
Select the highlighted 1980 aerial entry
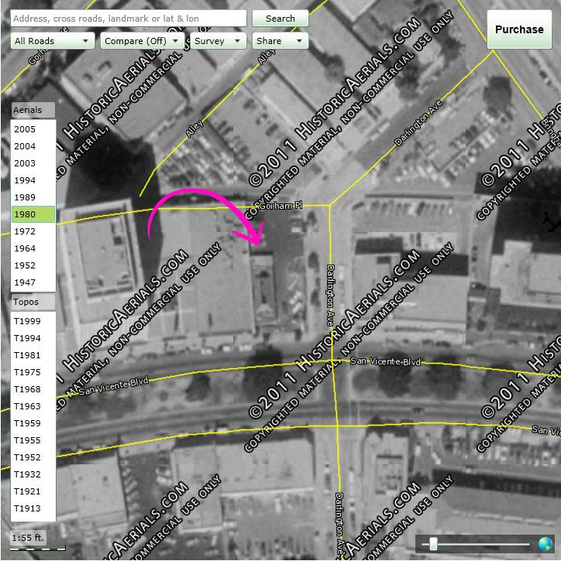tap(26, 214)
